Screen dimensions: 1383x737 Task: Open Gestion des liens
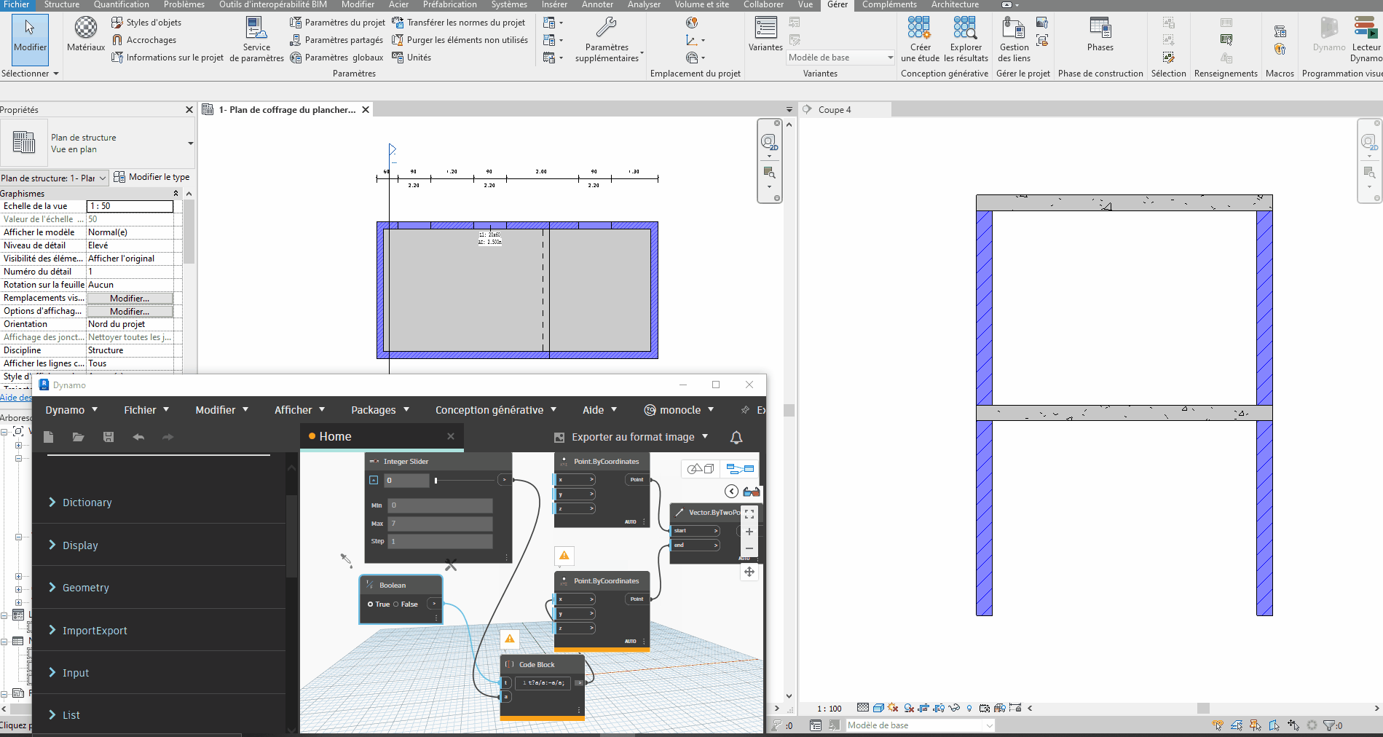point(1014,39)
